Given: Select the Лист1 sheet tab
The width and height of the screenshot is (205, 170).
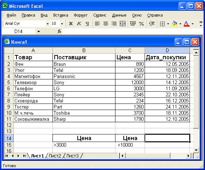Looking at the screenshot, I should click(37, 156).
